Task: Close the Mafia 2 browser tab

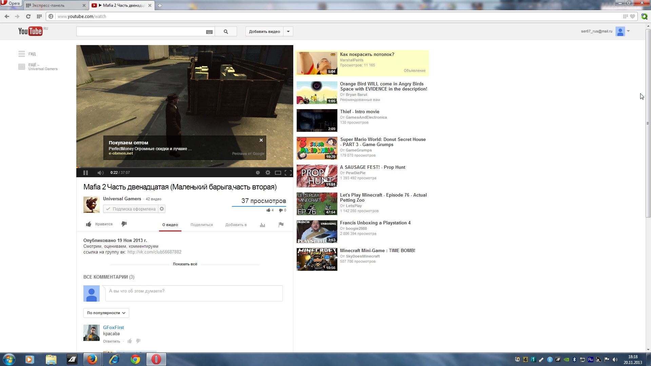Action: pyautogui.click(x=150, y=5)
